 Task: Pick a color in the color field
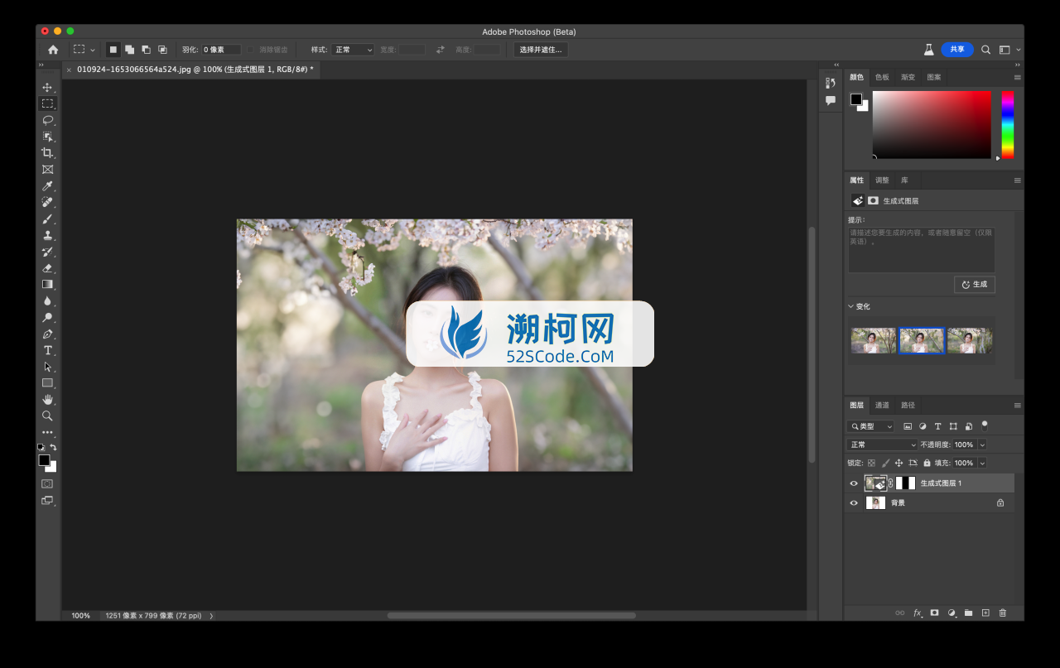point(932,124)
